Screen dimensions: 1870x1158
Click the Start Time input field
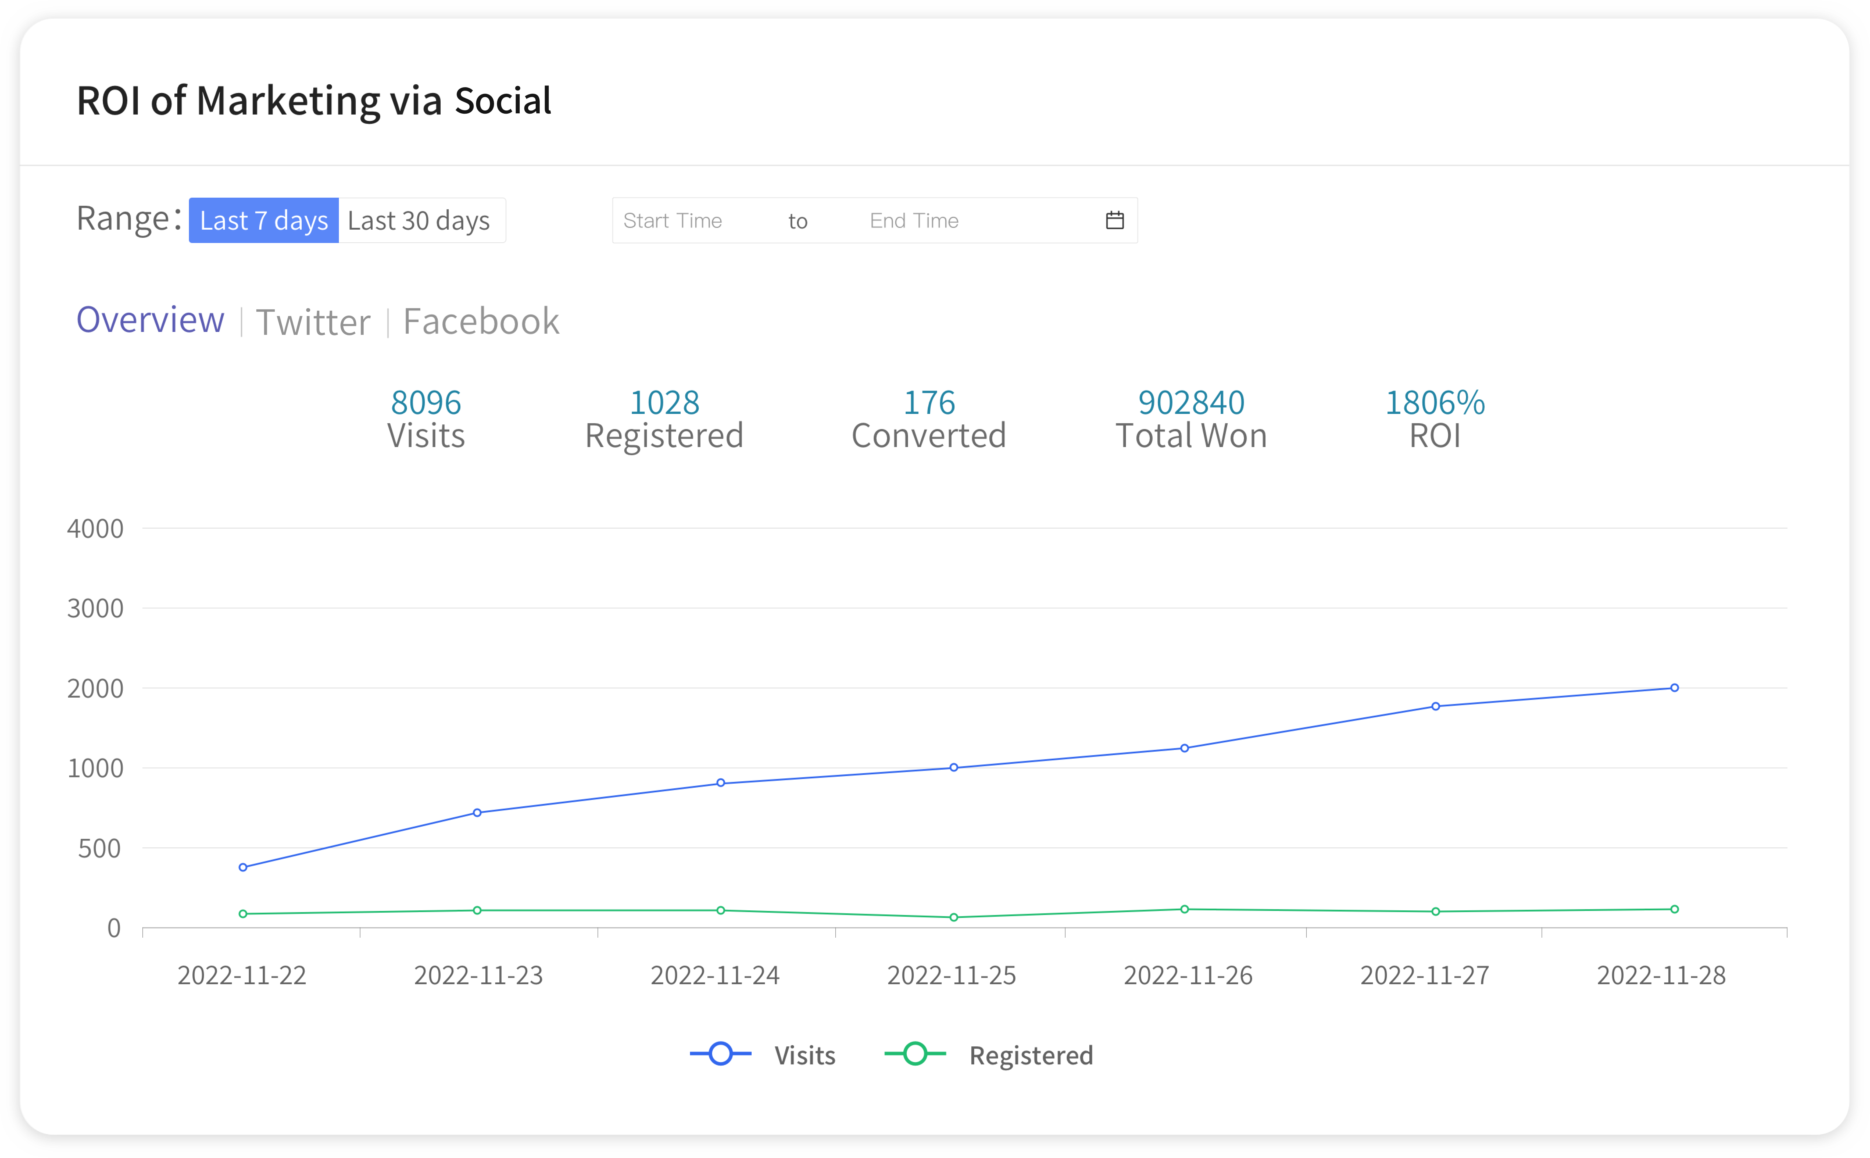click(689, 221)
